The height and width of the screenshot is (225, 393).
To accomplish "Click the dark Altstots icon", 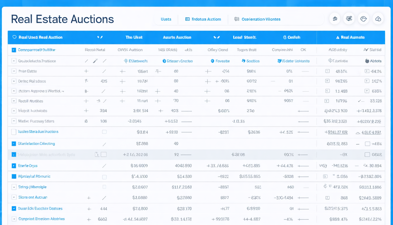I will click(x=367, y=61).
